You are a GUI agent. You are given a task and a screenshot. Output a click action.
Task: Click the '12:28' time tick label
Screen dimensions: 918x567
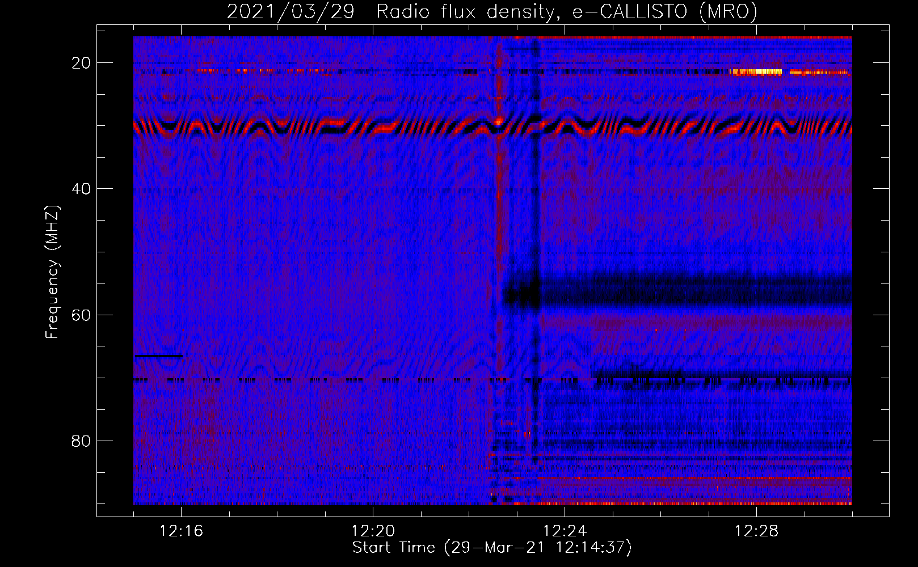756,531
